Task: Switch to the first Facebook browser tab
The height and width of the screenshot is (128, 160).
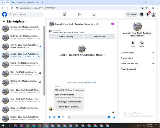Action: tap(7, 3)
